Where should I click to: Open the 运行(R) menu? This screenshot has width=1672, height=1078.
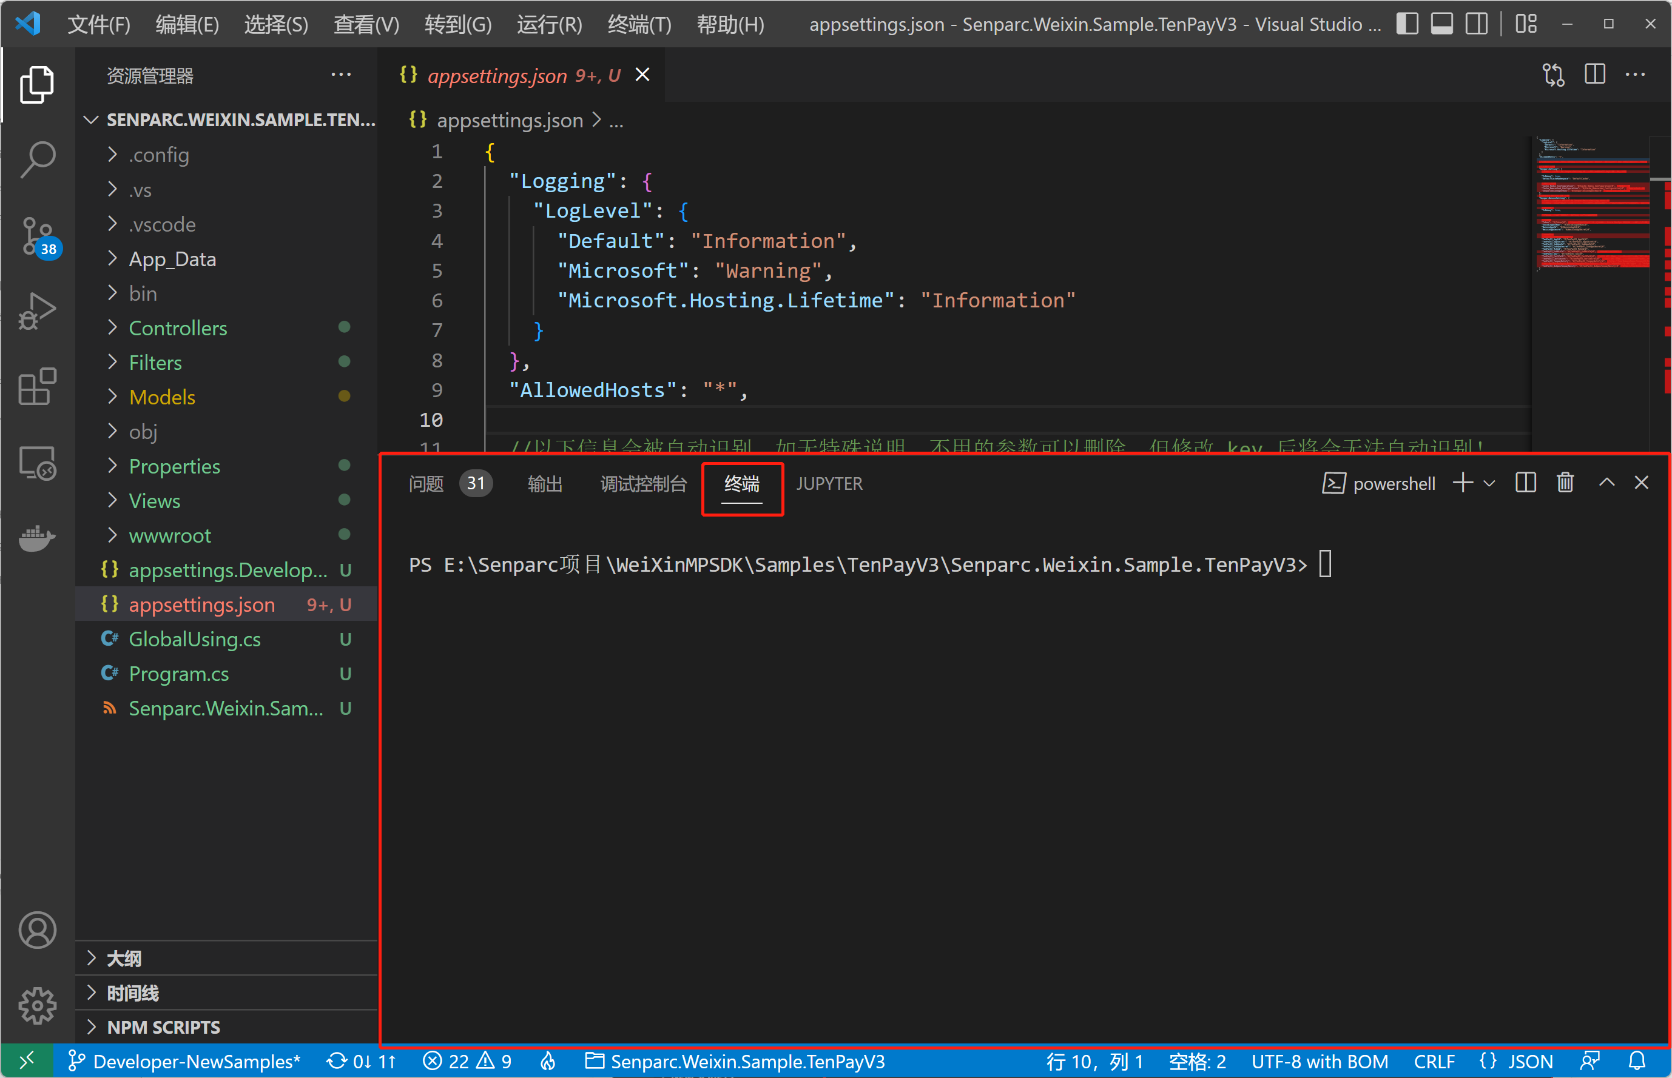(549, 24)
